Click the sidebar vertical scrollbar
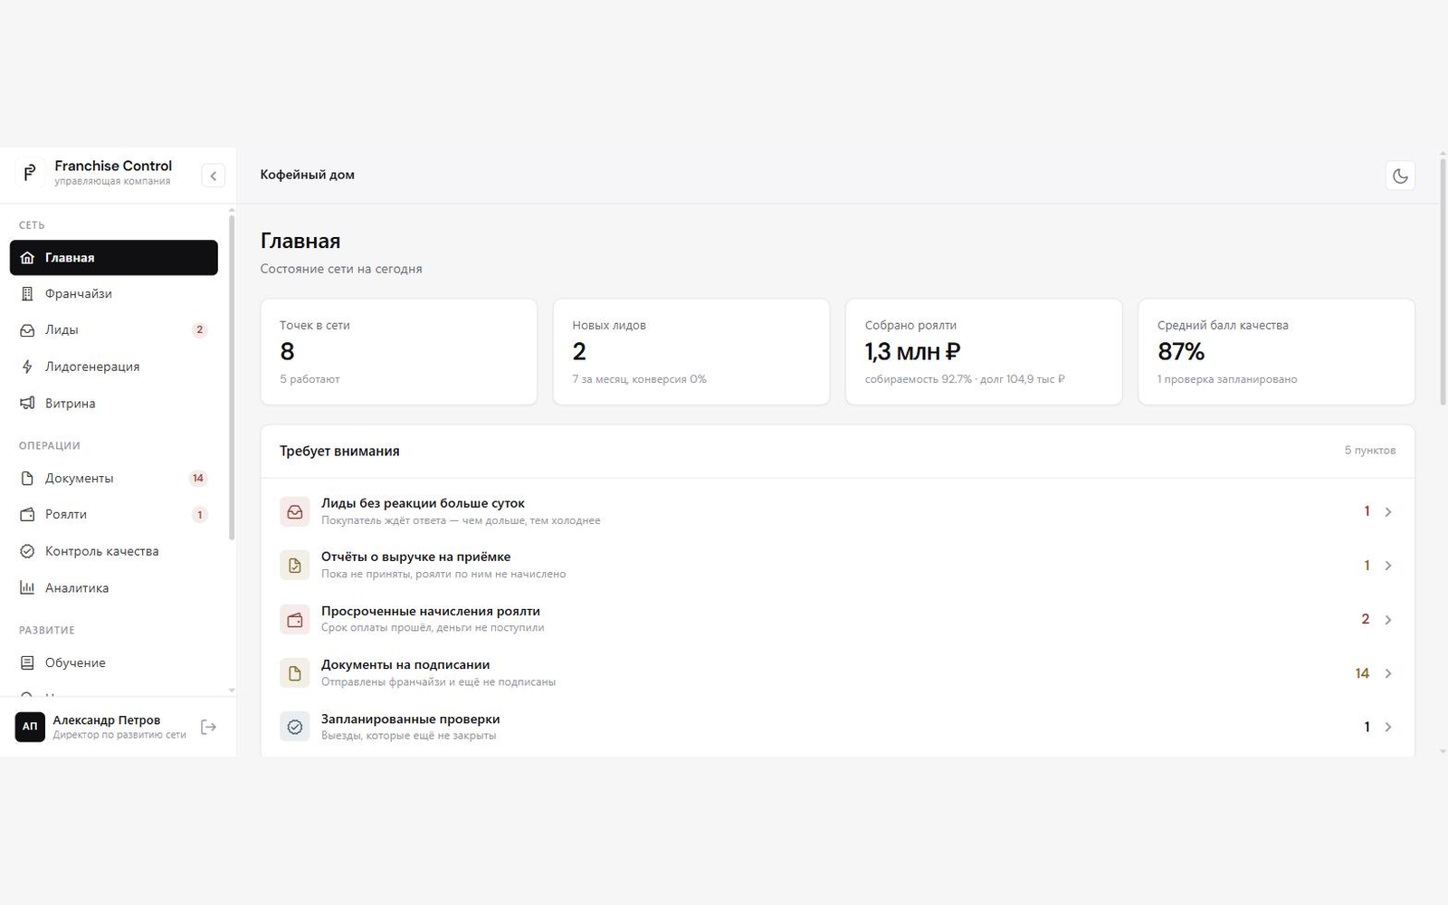This screenshot has height=905, width=1448. click(x=232, y=376)
